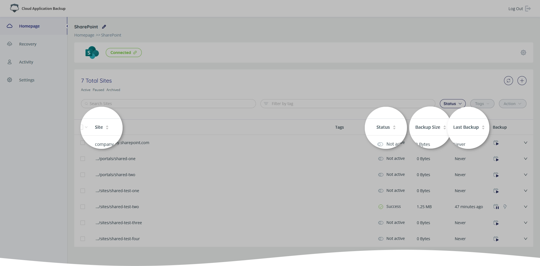540x266 pixels.
Task: Click the Cloud Application Backup logo
Action: point(14,8)
